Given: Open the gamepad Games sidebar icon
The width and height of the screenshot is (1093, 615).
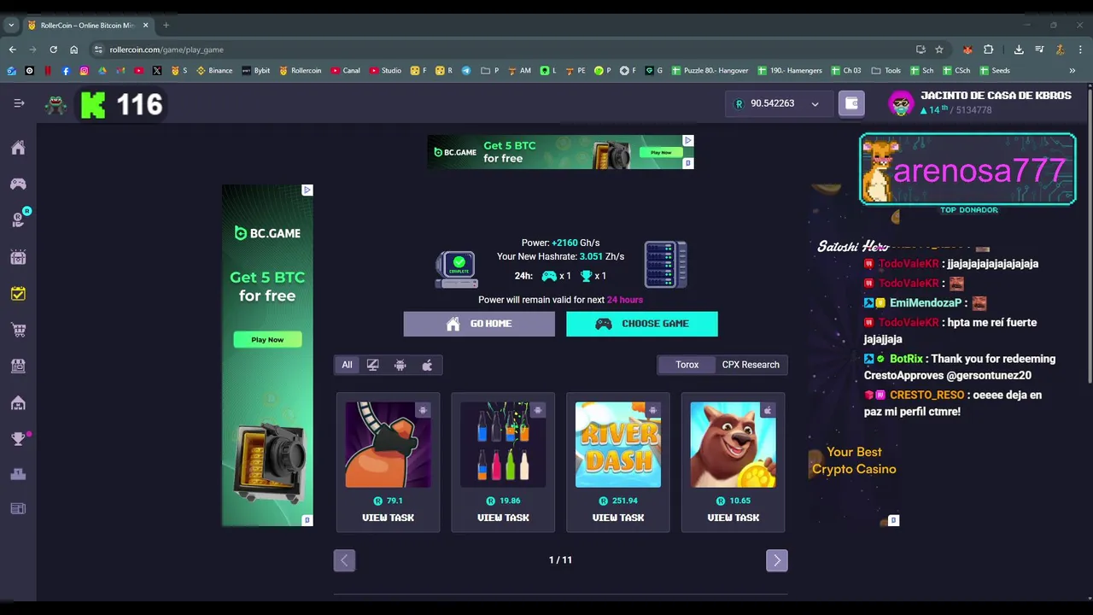Looking at the screenshot, I should pyautogui.click(x=18, y=184).
